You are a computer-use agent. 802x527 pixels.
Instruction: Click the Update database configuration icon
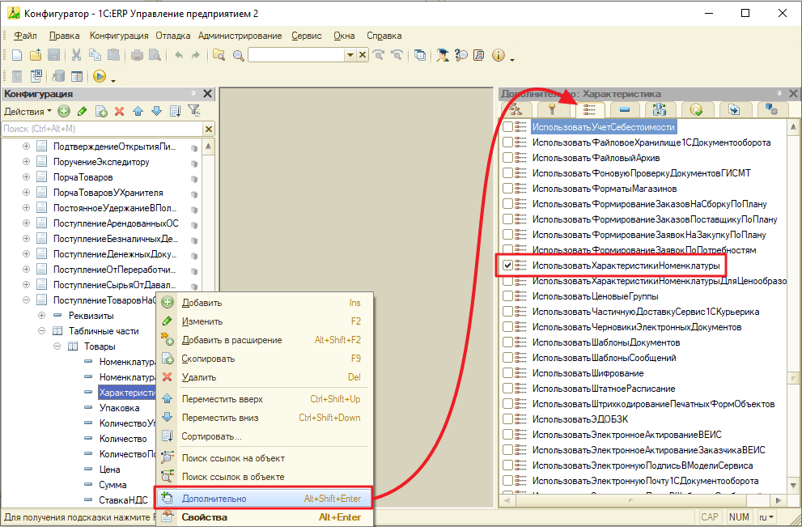click(58, 77)
